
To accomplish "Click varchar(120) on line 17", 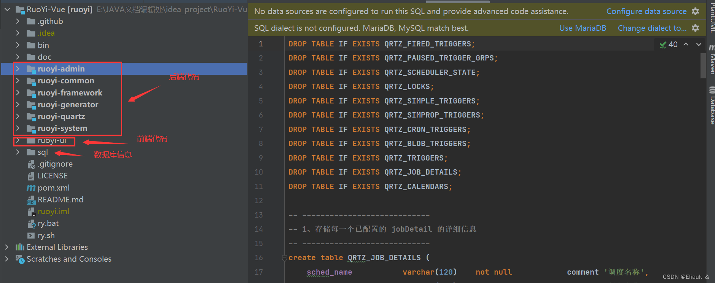I will coord(430,272).
